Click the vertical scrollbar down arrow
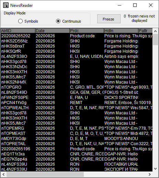The height and width of the screenshot is (178, 159). (155, 169)
